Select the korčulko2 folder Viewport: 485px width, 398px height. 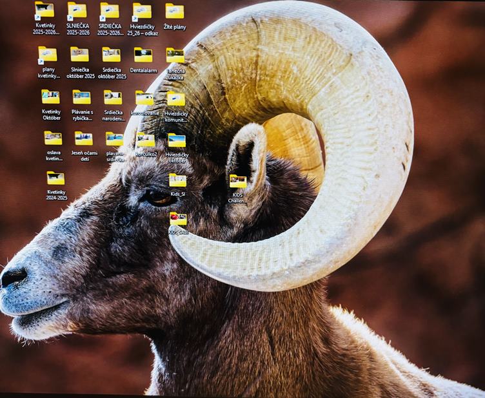coord(146,140)
